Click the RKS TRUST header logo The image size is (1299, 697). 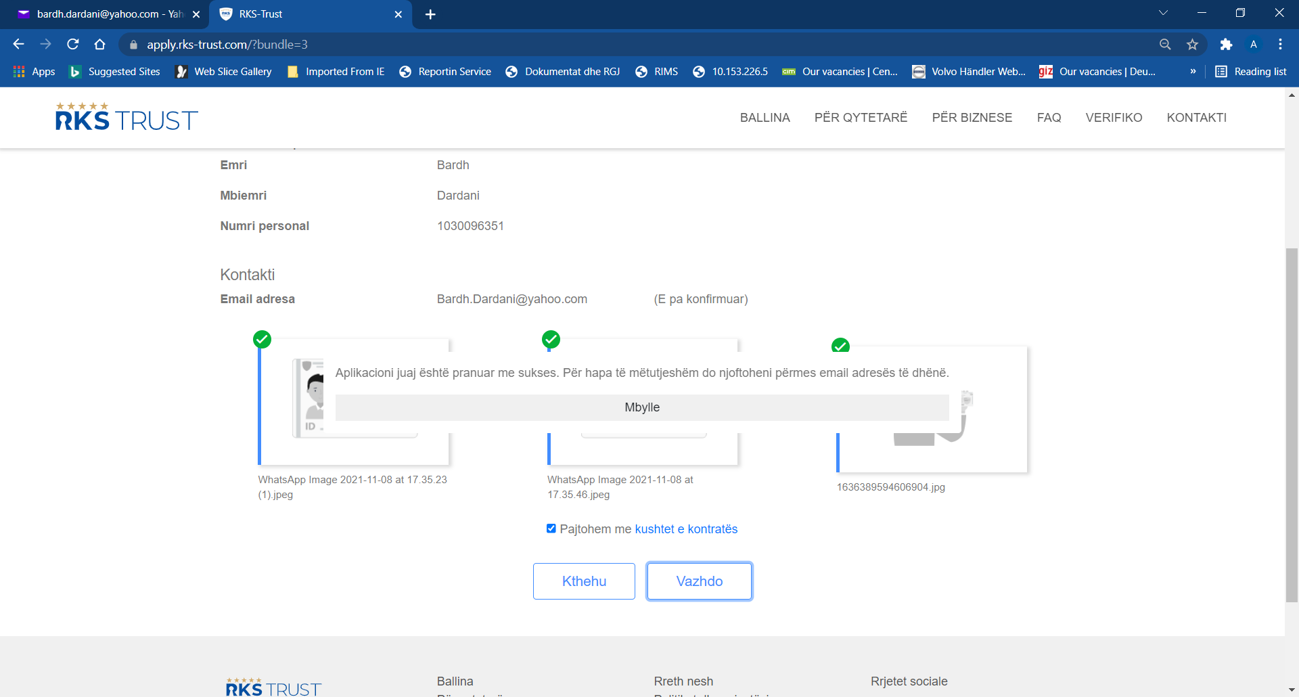coord(127,116)
